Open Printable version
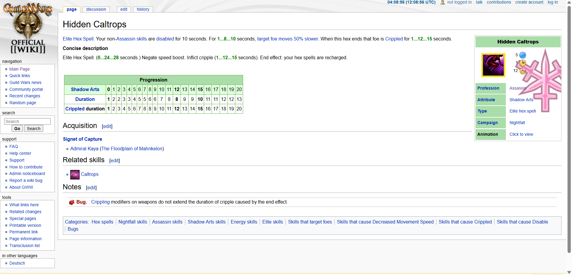572x275 pixels. [25, 225]
